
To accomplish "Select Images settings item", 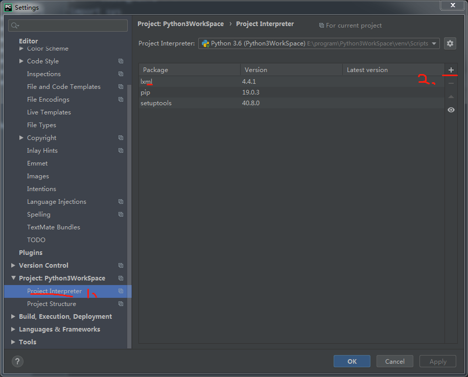I will tap(38, 176).
